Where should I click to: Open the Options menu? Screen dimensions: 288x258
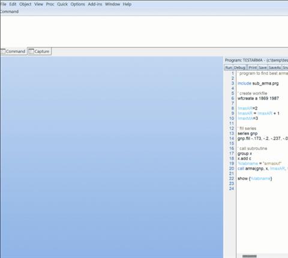pos(77,4)
